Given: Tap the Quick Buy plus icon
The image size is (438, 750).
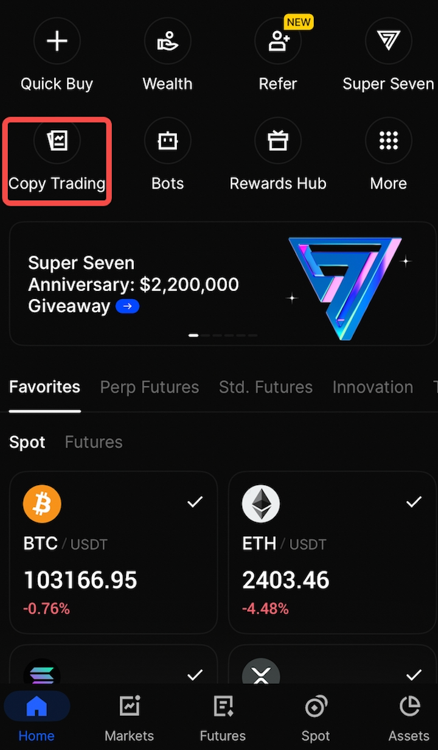Looking at the screenshot, I should [57, 41].
